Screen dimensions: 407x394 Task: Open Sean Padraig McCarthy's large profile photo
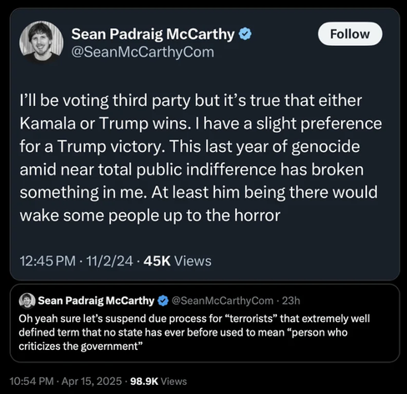pos(41,43)
